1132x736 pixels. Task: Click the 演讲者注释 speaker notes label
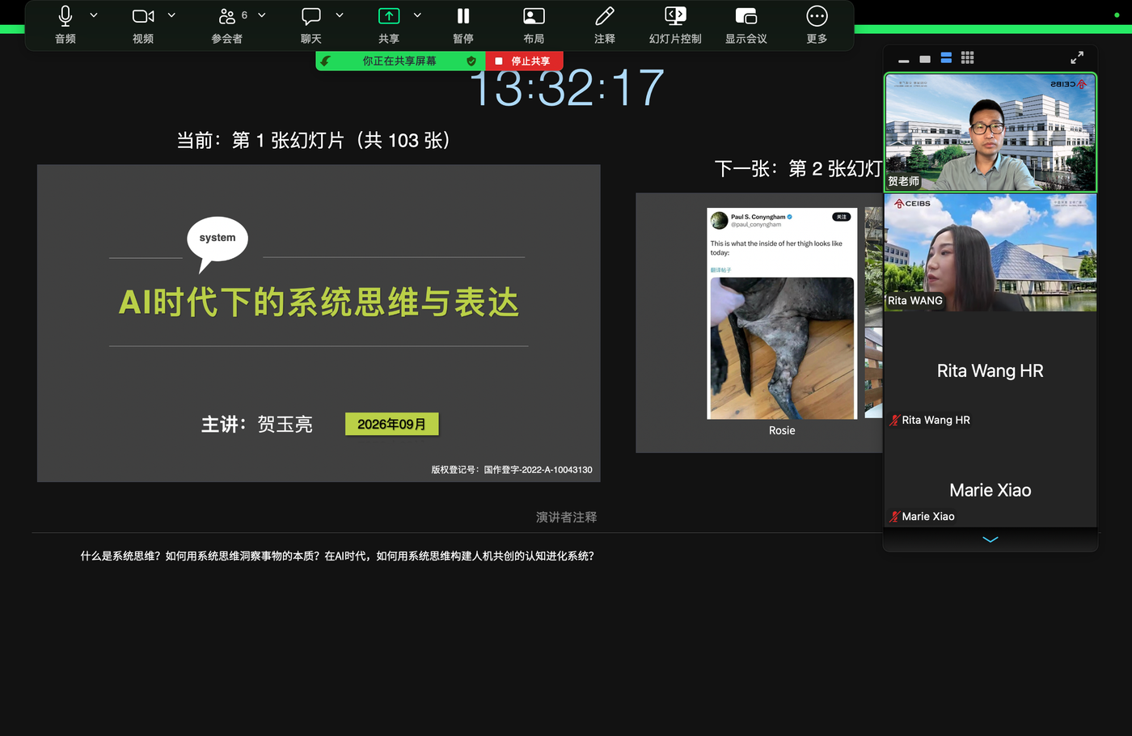pos(566,517)
